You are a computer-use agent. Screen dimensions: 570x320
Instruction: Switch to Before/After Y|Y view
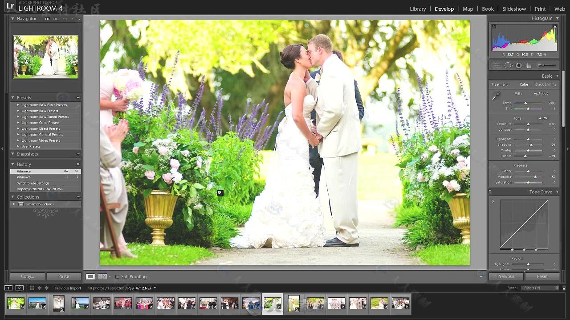point(102,276)
